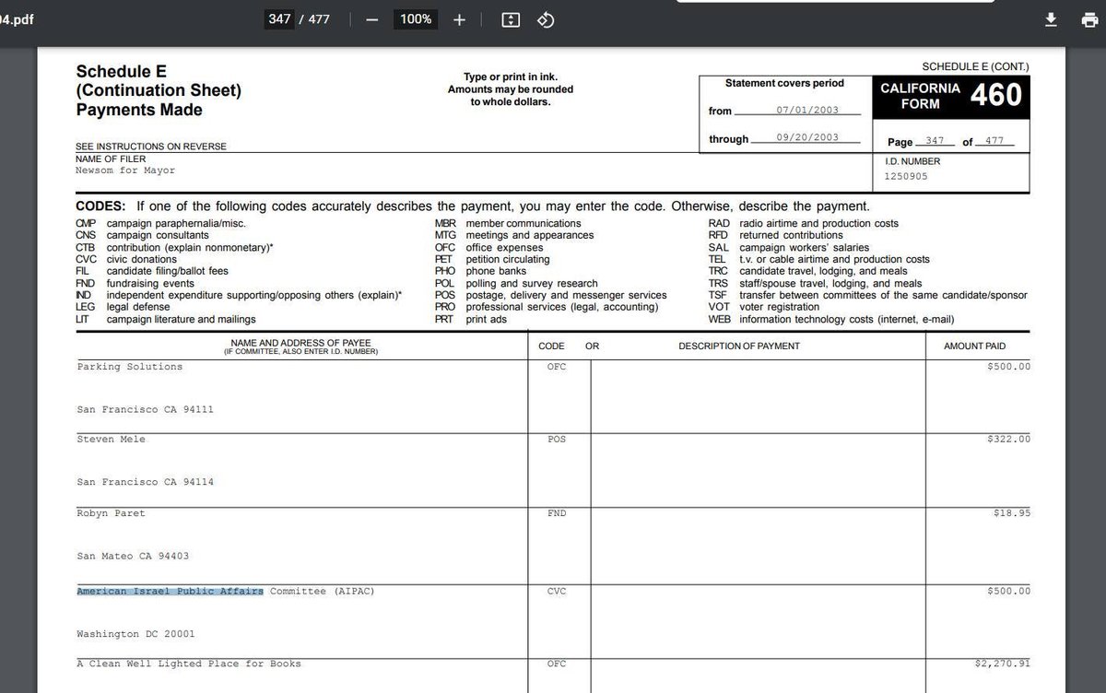
Task: Edit the page number field 347
Action: (x=279, y=18)
